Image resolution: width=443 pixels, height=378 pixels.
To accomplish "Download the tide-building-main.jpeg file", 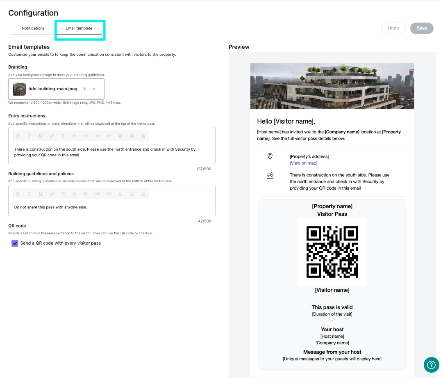I will (84, 89).
